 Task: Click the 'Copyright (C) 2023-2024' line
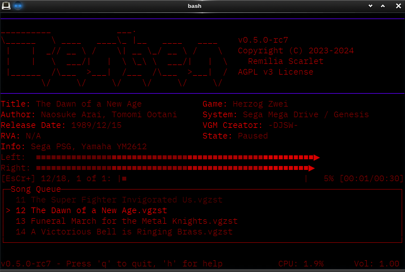[296, 50]
